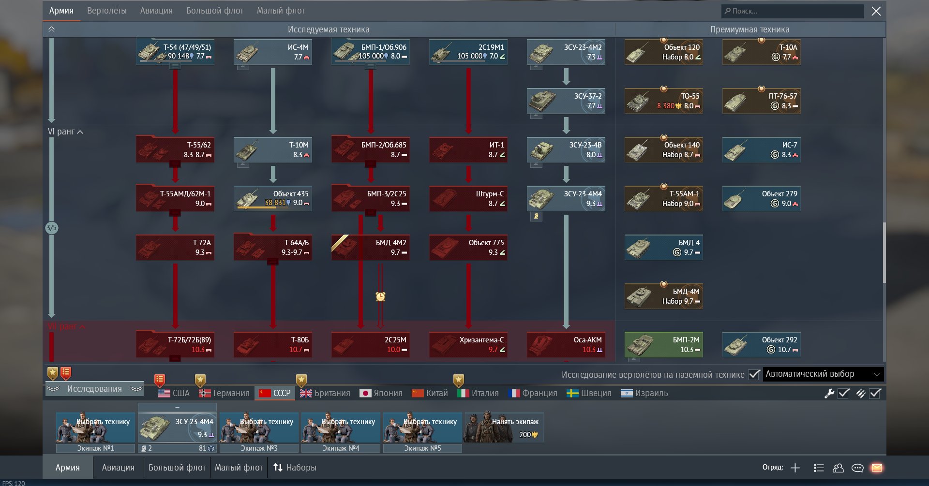Image resolution: width=929 pixels, height=486 pixels.
Task: Open the Наборы presets button
Action: click(295, 468)
